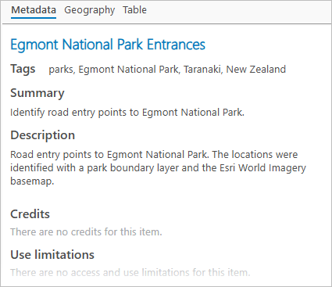
Task: Click the summary text 'Identify road entry points'
Action: click(127, 113)
